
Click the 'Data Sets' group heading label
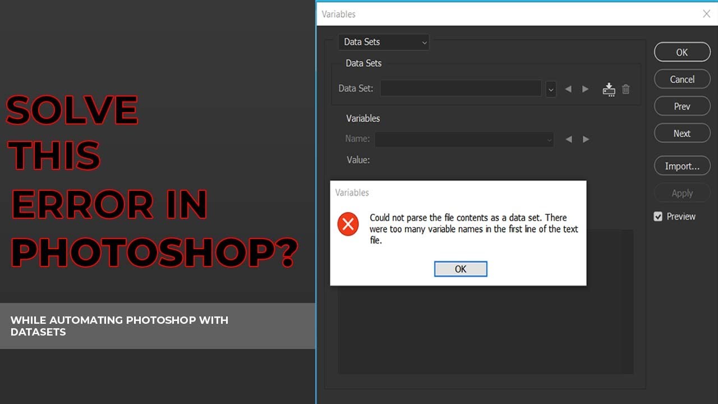click(363, 63)
